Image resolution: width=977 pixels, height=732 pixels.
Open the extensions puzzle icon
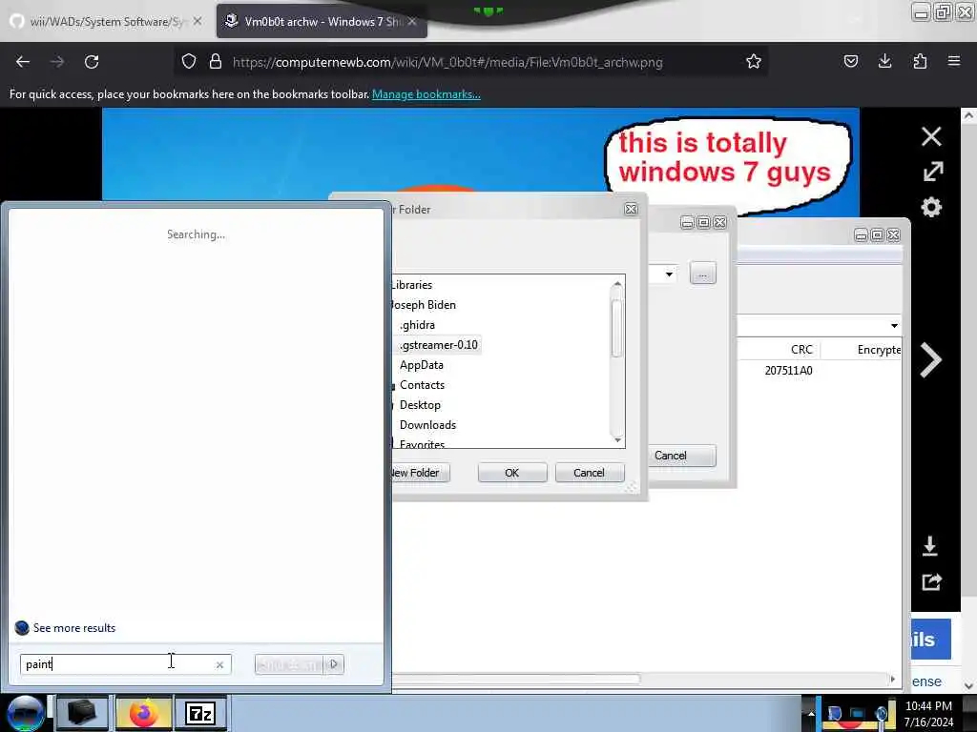[x=920, y=62]
